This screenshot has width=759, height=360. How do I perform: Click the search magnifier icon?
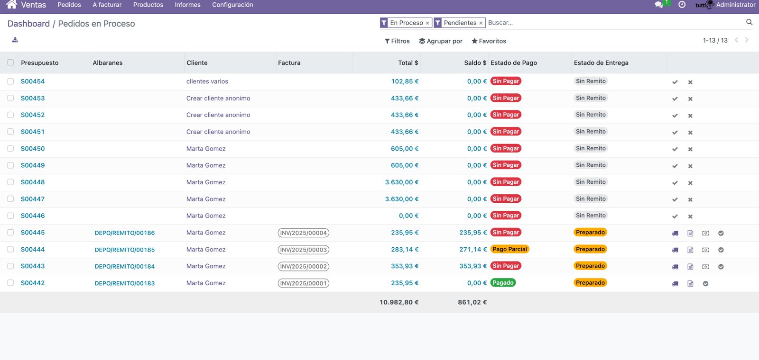click(749, 22)
